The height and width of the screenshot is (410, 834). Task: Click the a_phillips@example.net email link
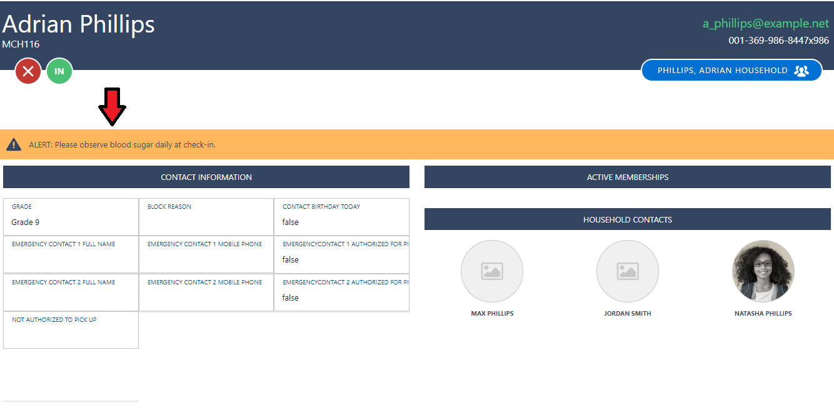pyautogui.click(x=764, y=23)
